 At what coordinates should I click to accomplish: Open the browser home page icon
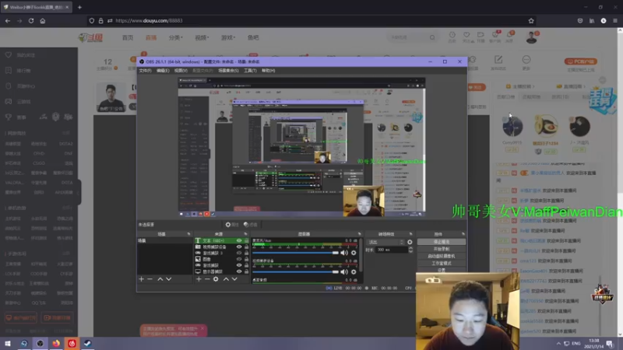(43, 21)
